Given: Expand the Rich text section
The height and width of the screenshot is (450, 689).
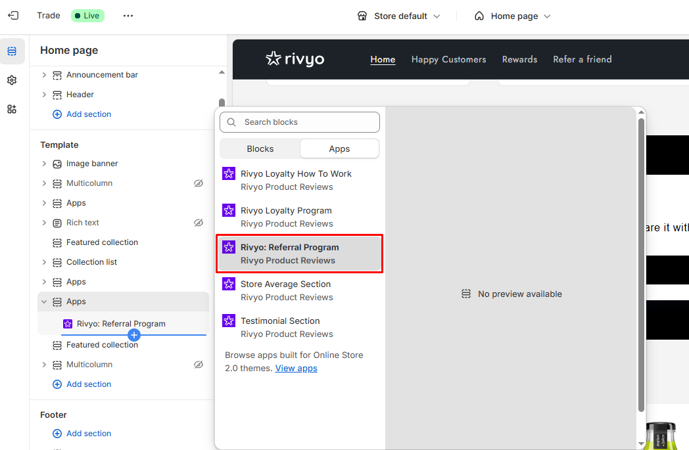Looking at the screenshot, I should coord(44,223).
